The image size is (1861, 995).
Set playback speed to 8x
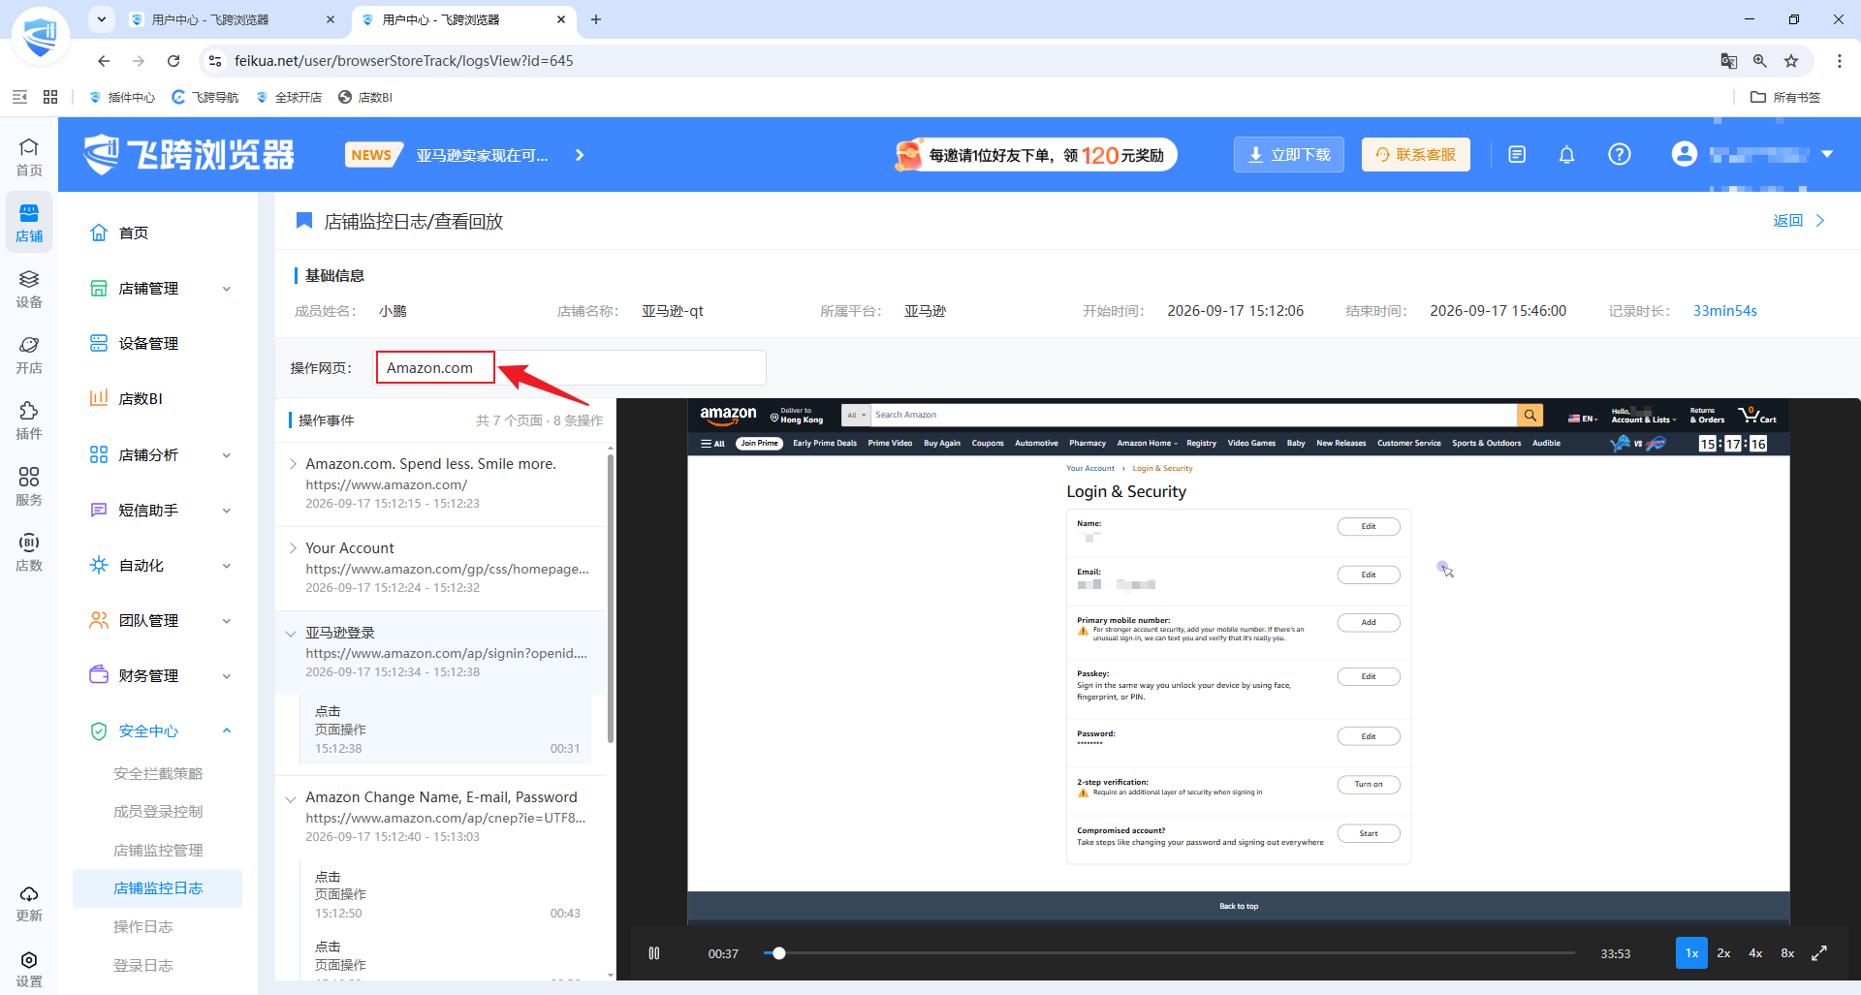(x=1787, y=953)
